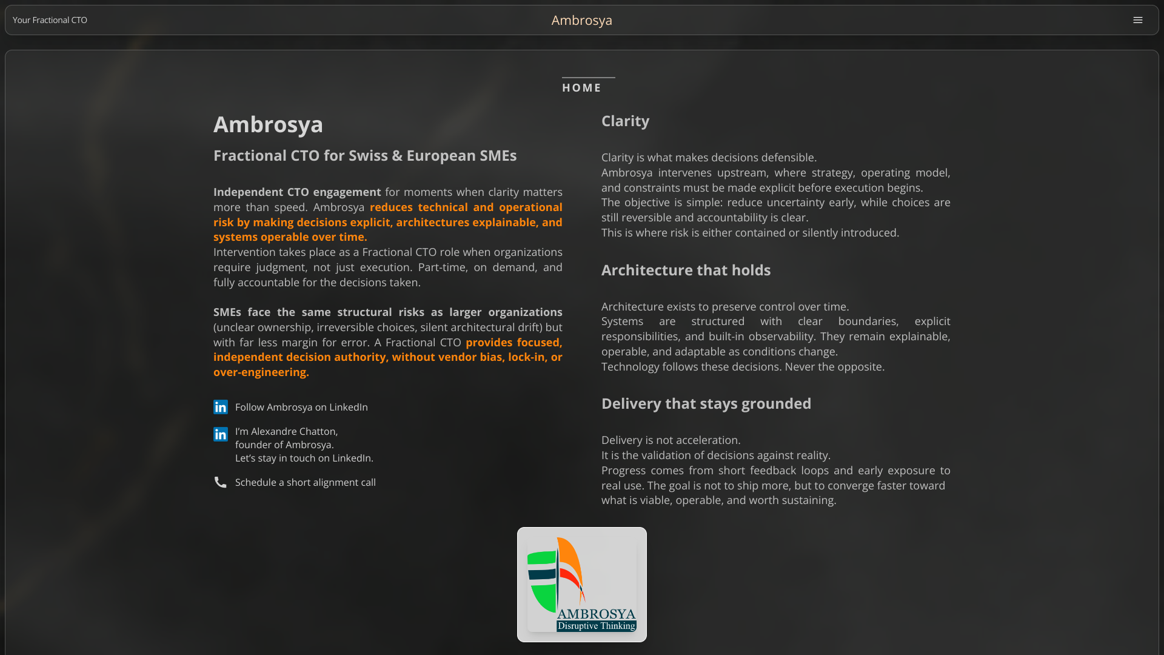Follow Ambrosya on LinkedIn link

[x=301, y=407]
